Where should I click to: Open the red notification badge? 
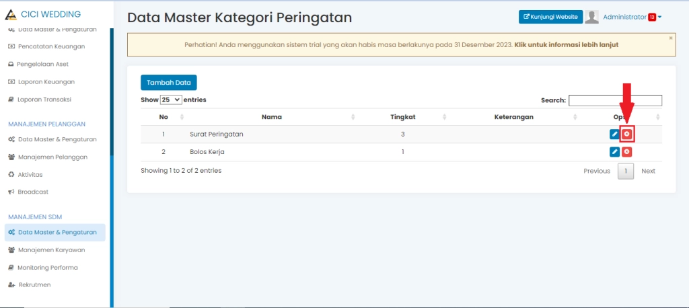pos(651,17)
